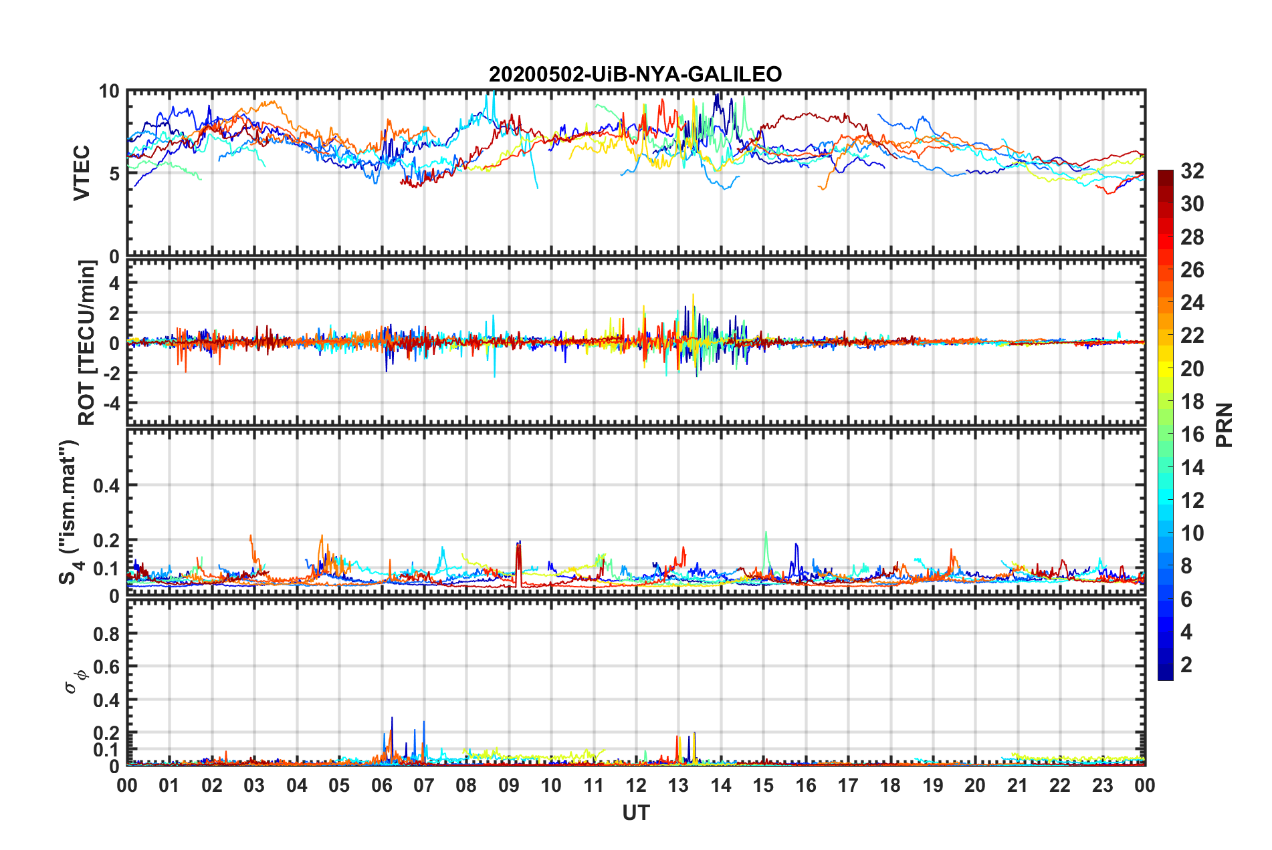Click colorbar tick label 8
The width and height of the screenshot is (1272, 850).
click(x=1186, y=566)
